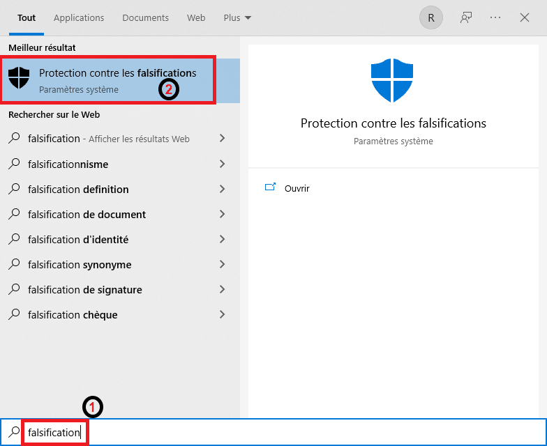Select the falsification definition suggestion
The image size is (547, 446).
pyautogui.click(x=120, y=189)
